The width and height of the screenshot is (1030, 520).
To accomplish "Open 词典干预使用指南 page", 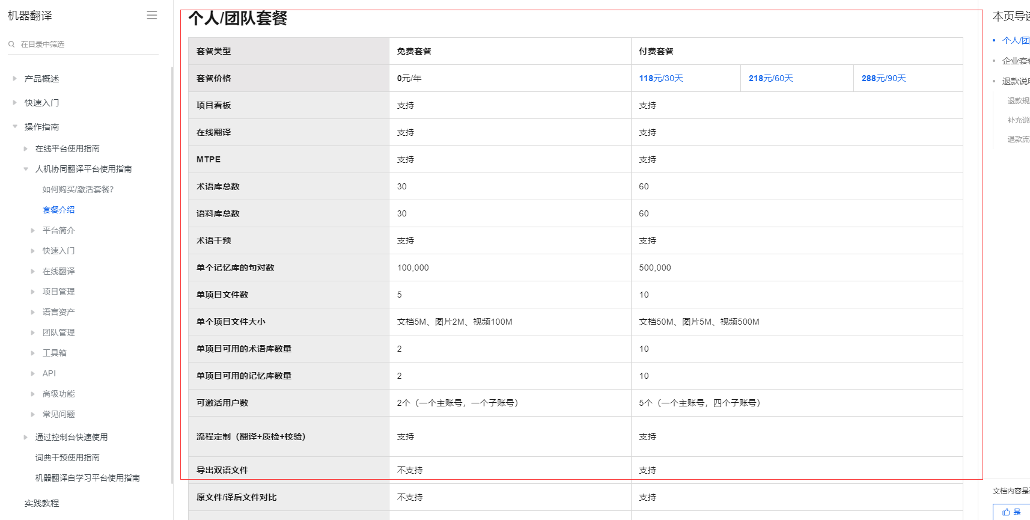I will tap(67, 457).
